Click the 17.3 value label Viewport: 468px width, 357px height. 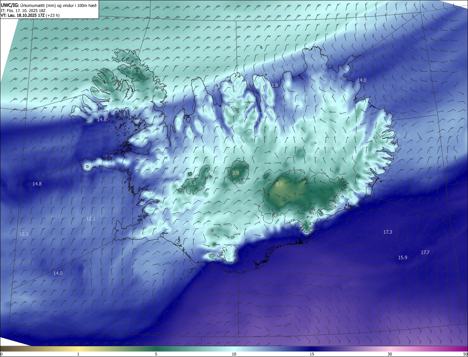coord(388,232)
